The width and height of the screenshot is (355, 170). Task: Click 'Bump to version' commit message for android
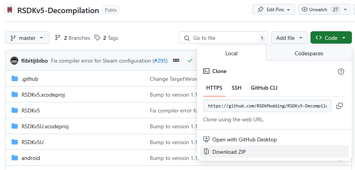[x=174, y=158]
